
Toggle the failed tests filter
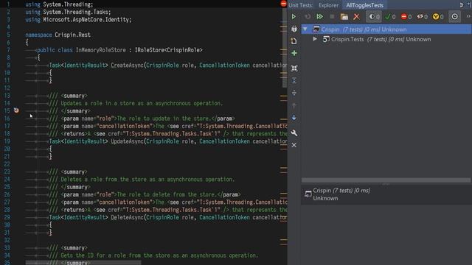coord(406,17)
